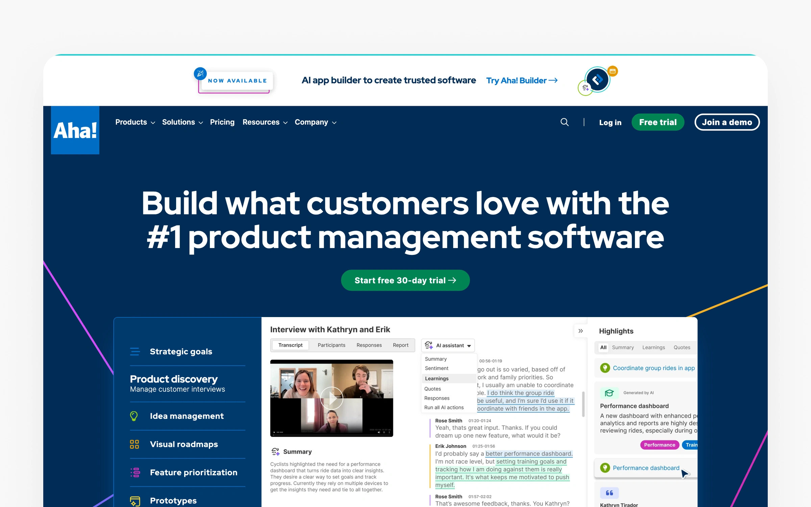Screen dimensions: 811x507
Task: Click the Summary AI sparkle icon
Action: (x=275, y=452)
